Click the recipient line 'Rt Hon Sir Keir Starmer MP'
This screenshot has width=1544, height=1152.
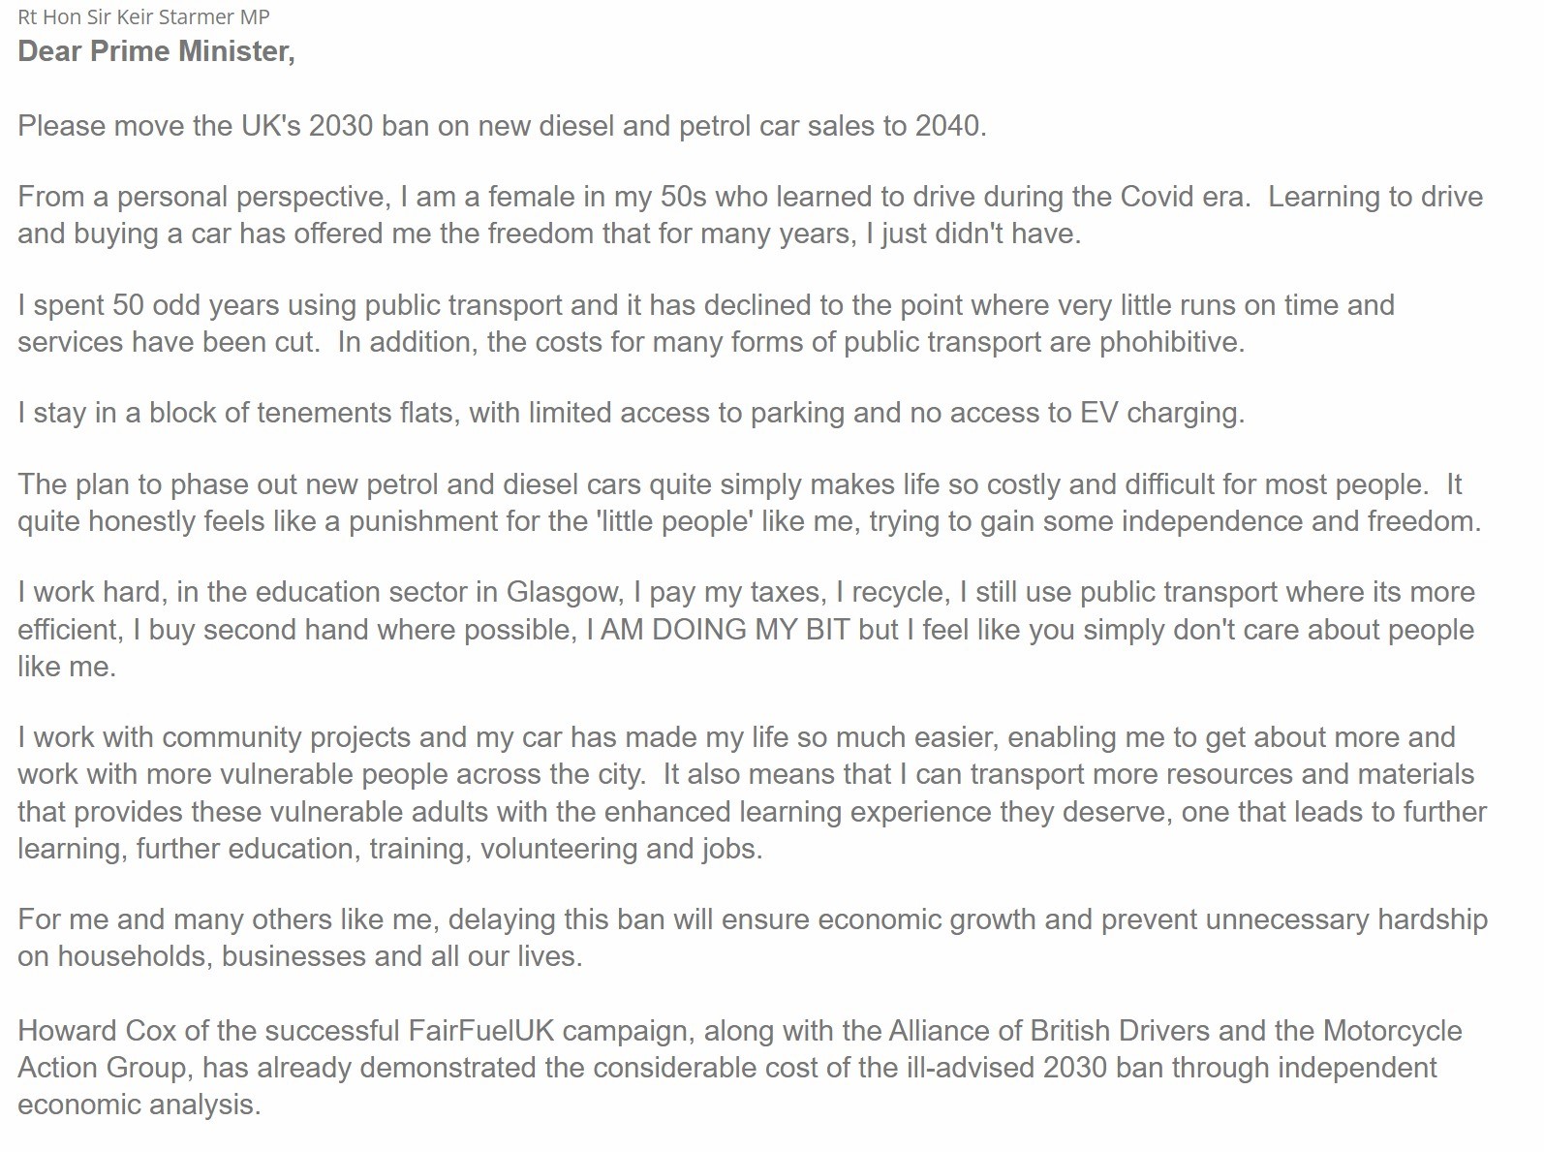pyautogui.click(x=143, y=16)
